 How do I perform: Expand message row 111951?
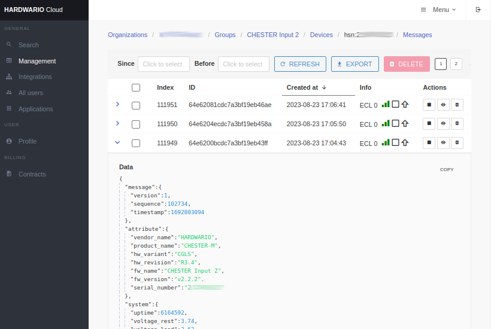(117, 104)
